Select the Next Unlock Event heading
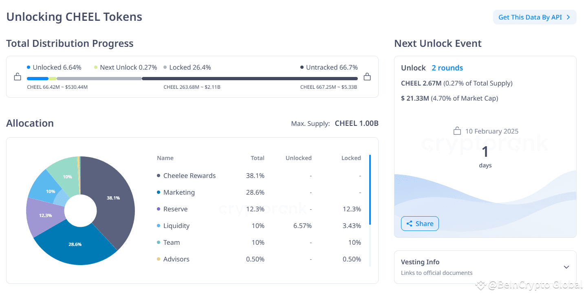Viewport: 586px width, 294px height. [x=438, y=43]
